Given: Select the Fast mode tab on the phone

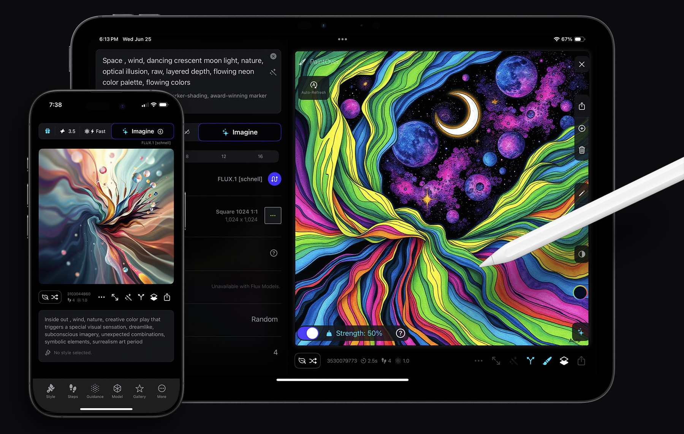Looking at the screenshot, I should pos(95,131).
